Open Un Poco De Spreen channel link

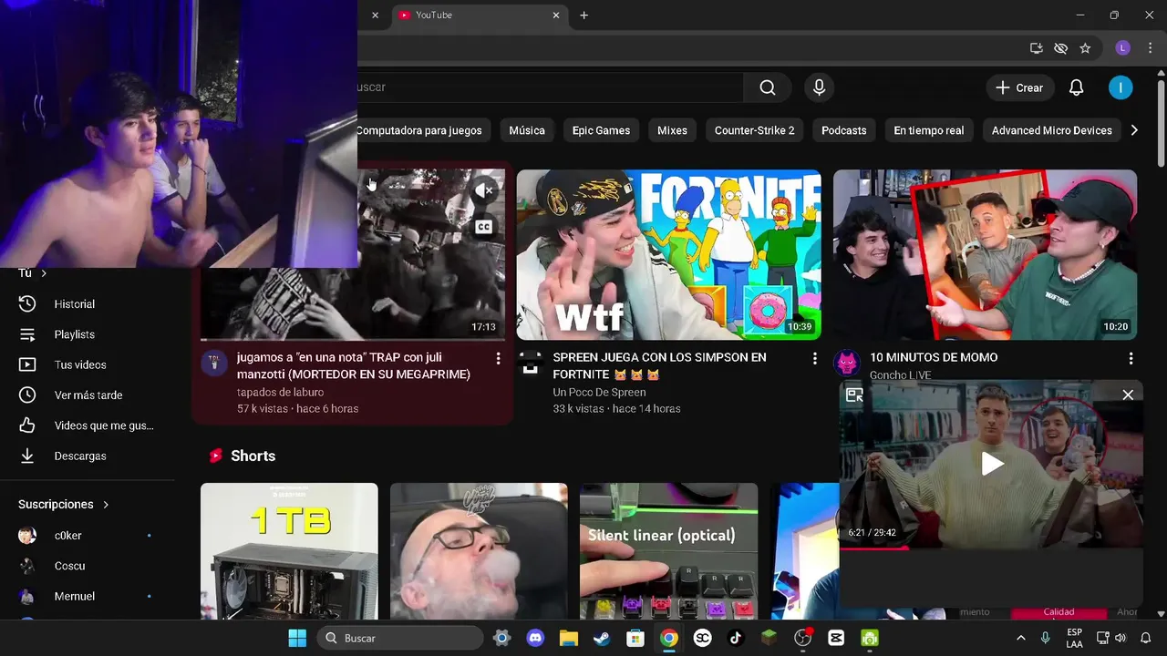tap(599, 393)
